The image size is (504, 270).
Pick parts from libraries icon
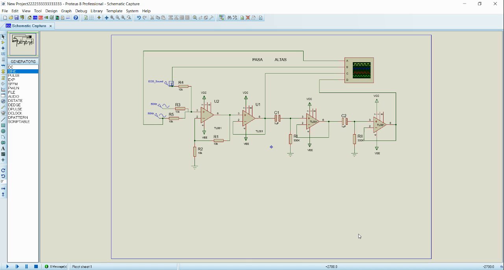pyautogui.click(x=195, y=18)
